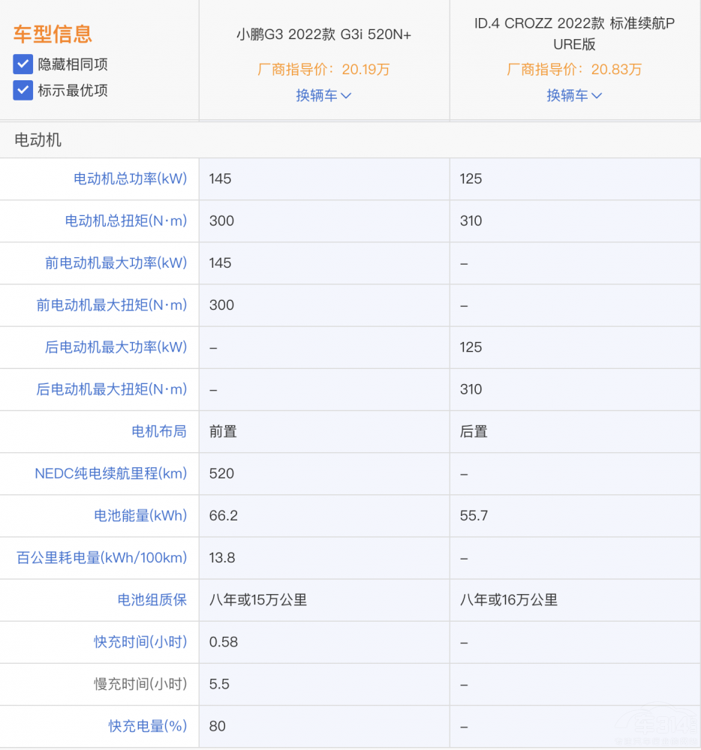Viewport: 701px width, 750px height.
Task: Open the 电动机总扭矩(N·m) parameter link
Action: tap(125, 220)
